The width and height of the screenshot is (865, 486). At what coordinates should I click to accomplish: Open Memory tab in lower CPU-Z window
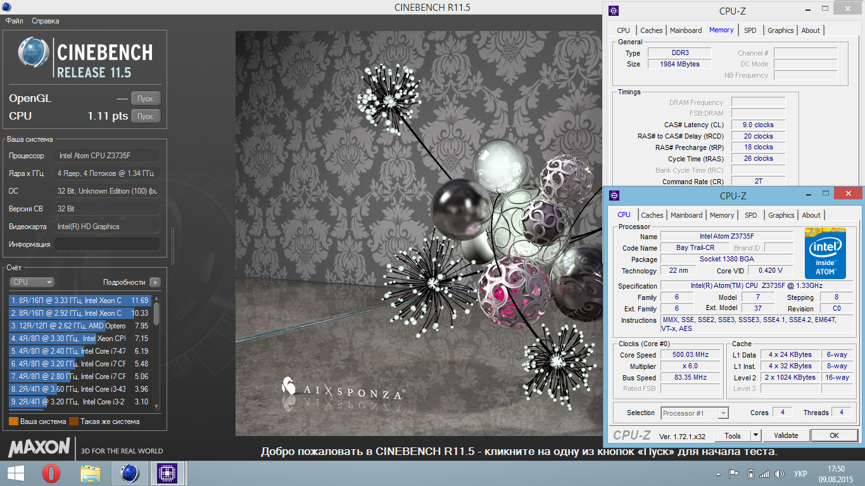pyautogui.click(x=722, y=215)
